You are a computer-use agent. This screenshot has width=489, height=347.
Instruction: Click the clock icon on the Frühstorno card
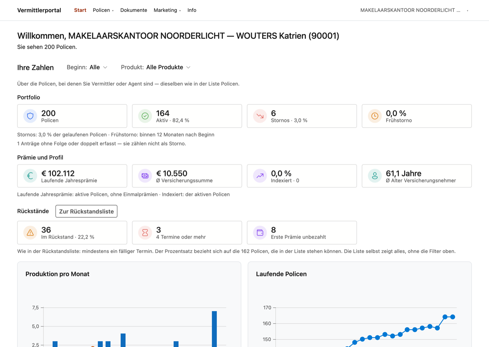(x=375, y=116)
